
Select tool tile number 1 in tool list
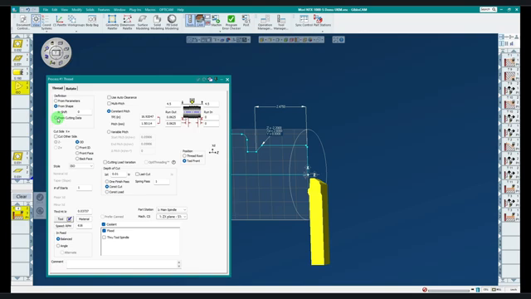click(18, 45)
